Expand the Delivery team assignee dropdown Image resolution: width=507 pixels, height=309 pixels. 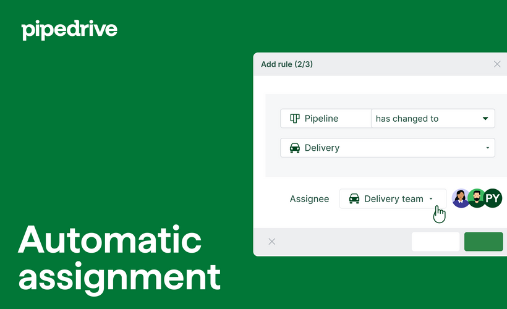tap(393, 199)
